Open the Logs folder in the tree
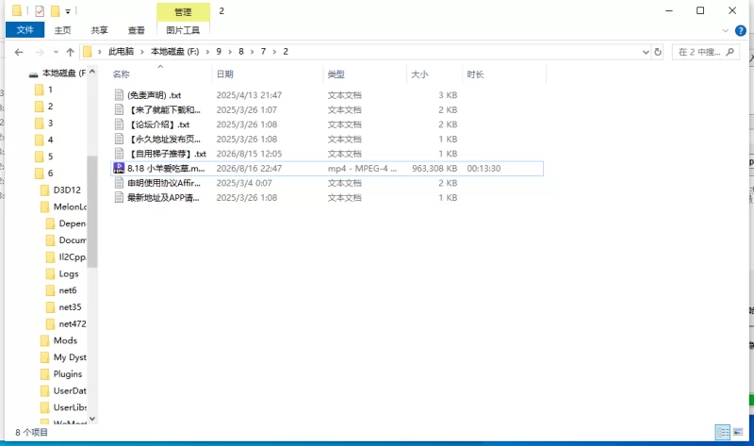754x446 pixels. 68,273
